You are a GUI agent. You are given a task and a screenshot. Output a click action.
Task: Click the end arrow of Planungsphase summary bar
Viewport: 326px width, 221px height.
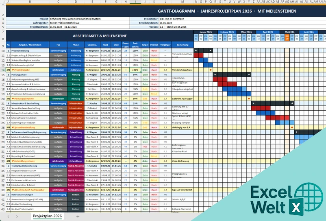click(249, 74)
